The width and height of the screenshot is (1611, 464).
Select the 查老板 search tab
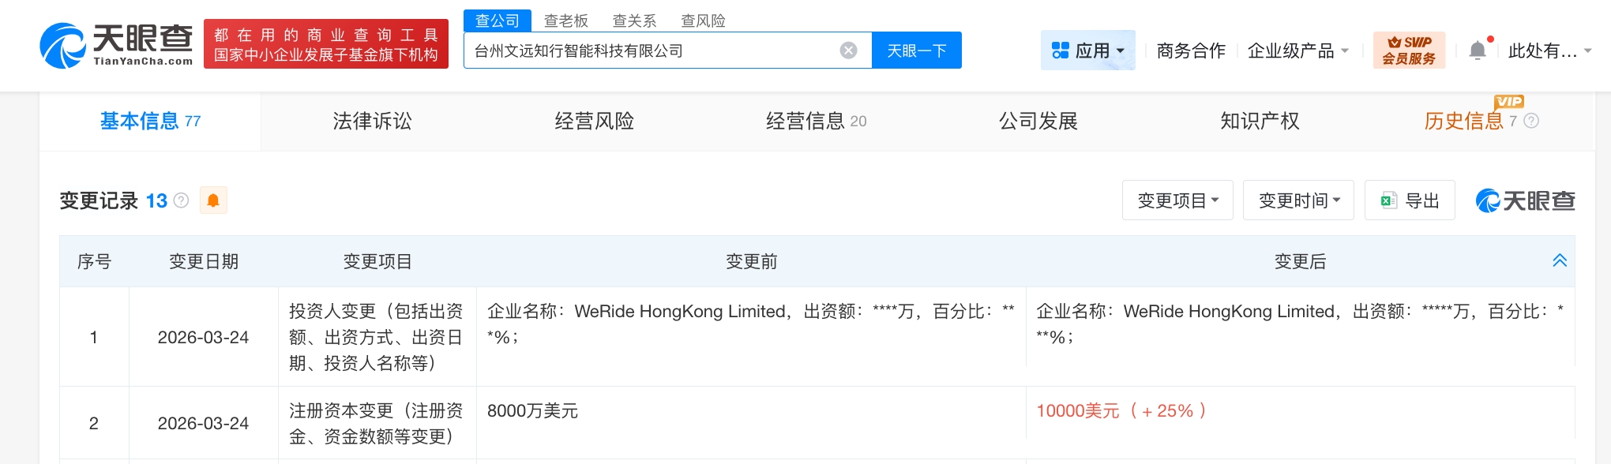pos(566,21)
